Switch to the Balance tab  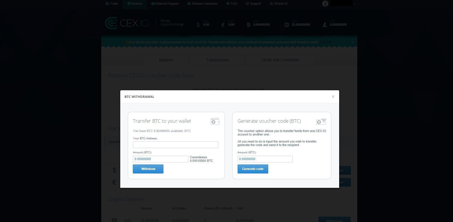[x=166, y=60]
